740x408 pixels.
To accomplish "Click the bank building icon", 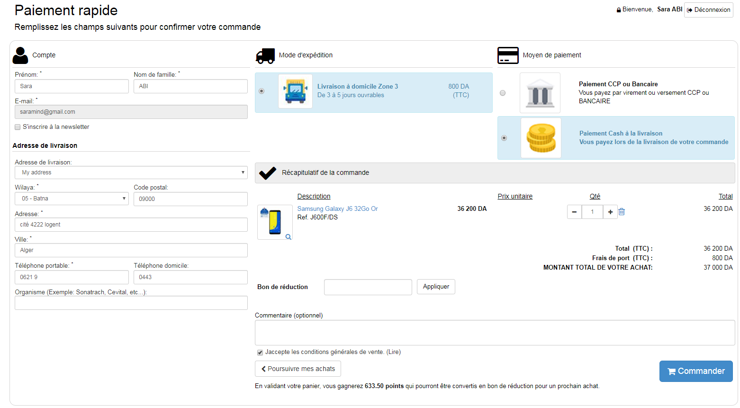I will click(540, 92).
